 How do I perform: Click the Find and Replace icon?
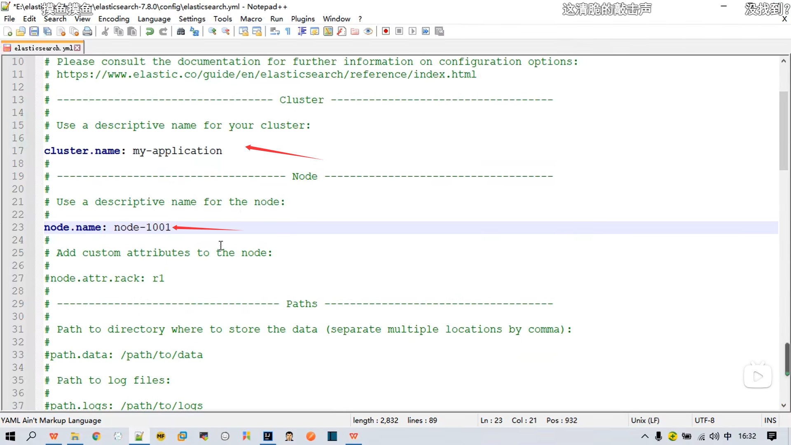[194, 31]
